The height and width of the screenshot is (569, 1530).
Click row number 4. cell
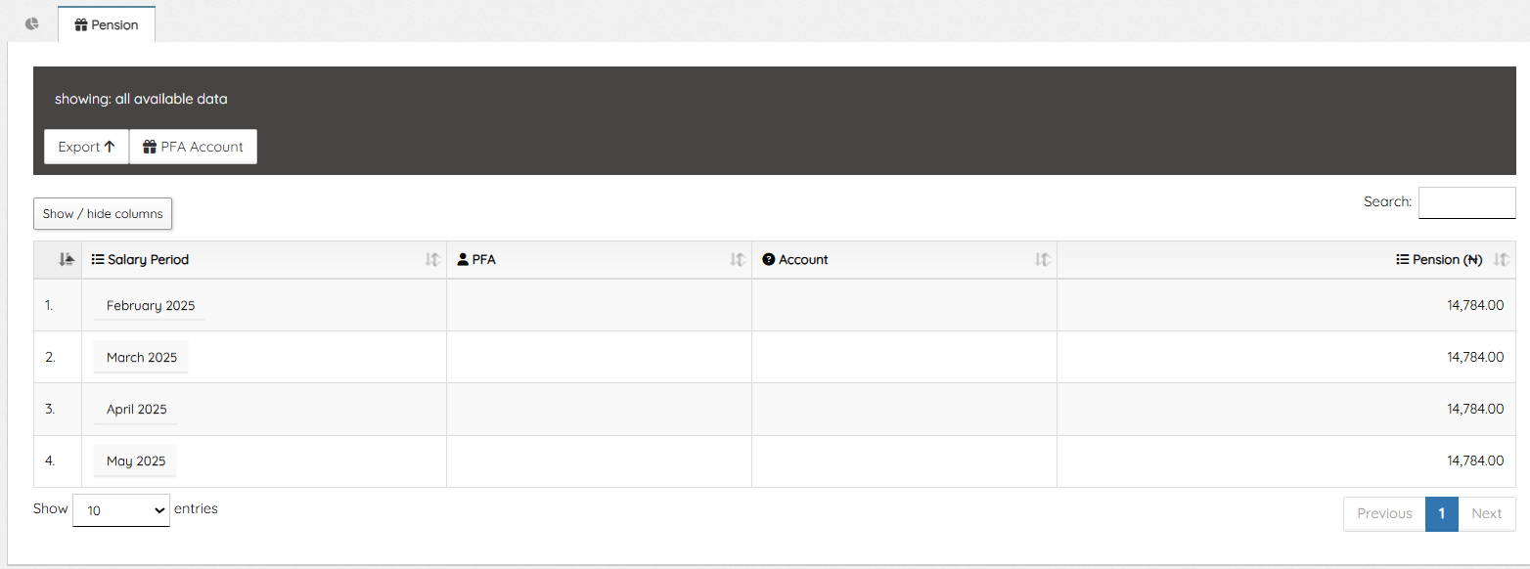[58, 460]
